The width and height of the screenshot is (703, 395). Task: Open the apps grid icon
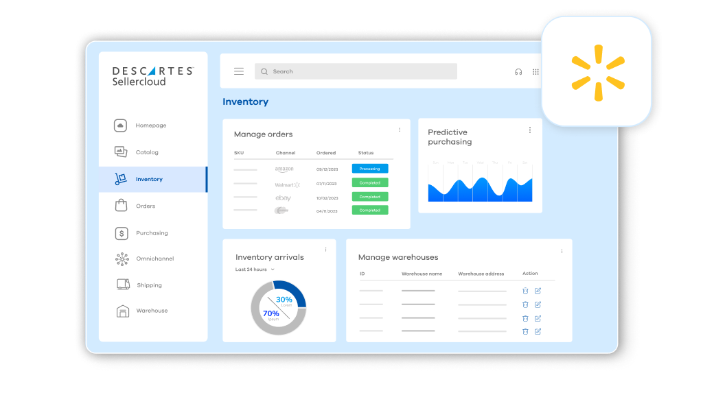[535, 71]
